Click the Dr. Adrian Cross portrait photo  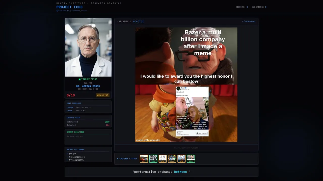pyautogui.click(x=88, y=47)
